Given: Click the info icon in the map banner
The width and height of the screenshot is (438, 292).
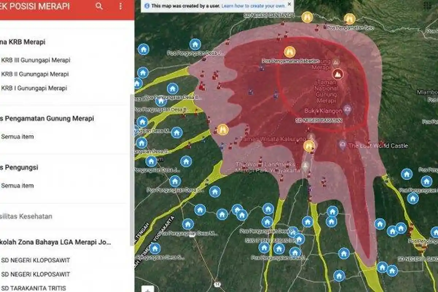Looking at the screenshot, I should (x=147, y=6).
